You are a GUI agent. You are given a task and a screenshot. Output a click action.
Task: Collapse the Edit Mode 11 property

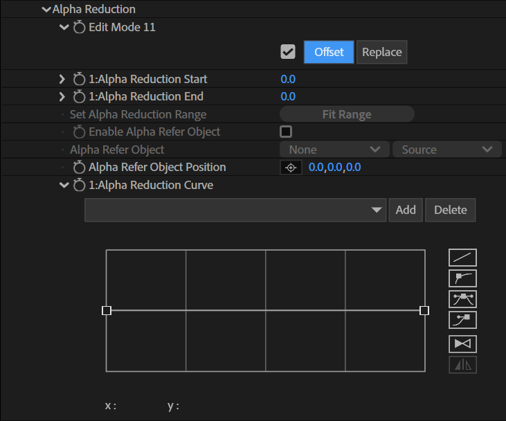[x=64, y=27]
